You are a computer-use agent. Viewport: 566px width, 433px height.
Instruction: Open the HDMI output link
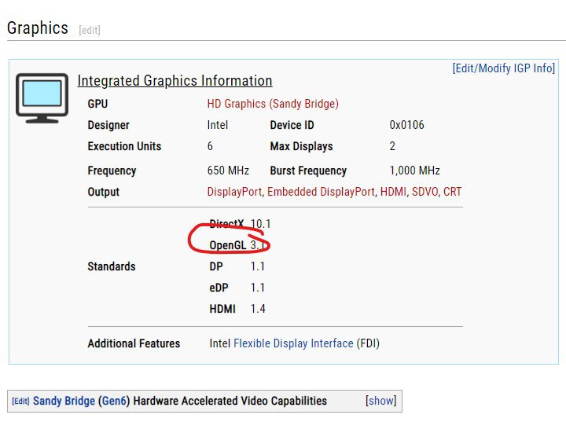[393, 192]
